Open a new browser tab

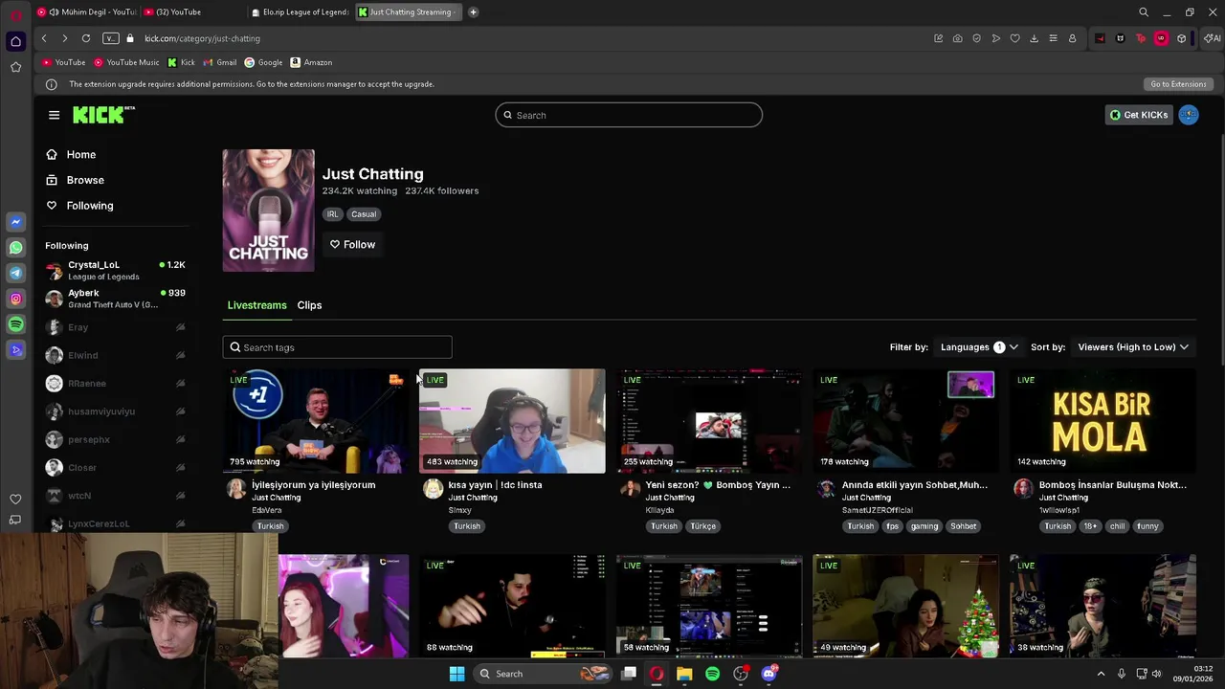473,12
